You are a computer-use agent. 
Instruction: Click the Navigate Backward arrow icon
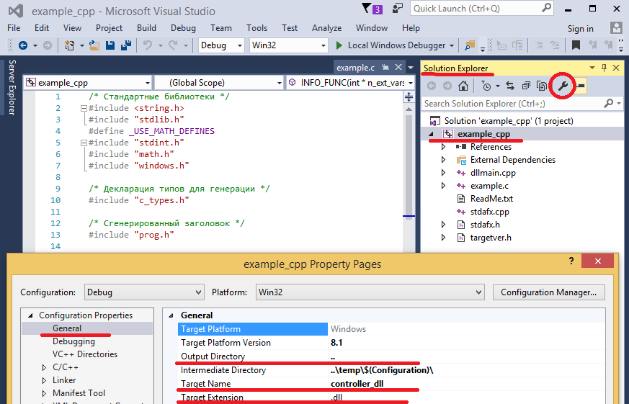coord(22,45)
